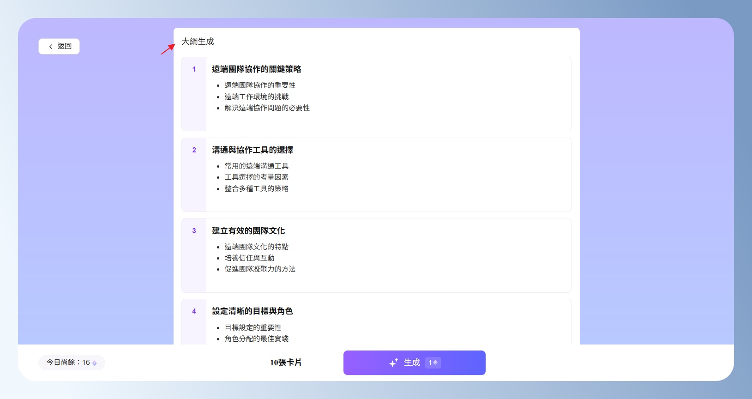The height and width of the screenshot is (399, 752).
Task: Click bullet 解決遠端協作問題的必要性
Action: 267,108
